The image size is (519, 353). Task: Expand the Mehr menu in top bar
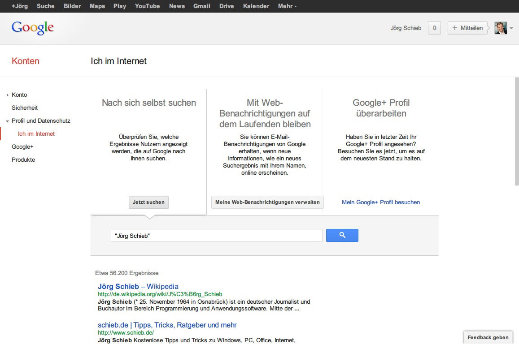coord(287,6)
